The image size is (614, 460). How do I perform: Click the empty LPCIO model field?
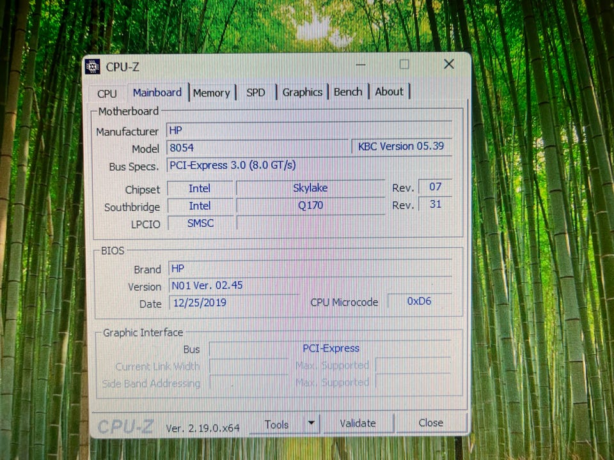point(311,222)
